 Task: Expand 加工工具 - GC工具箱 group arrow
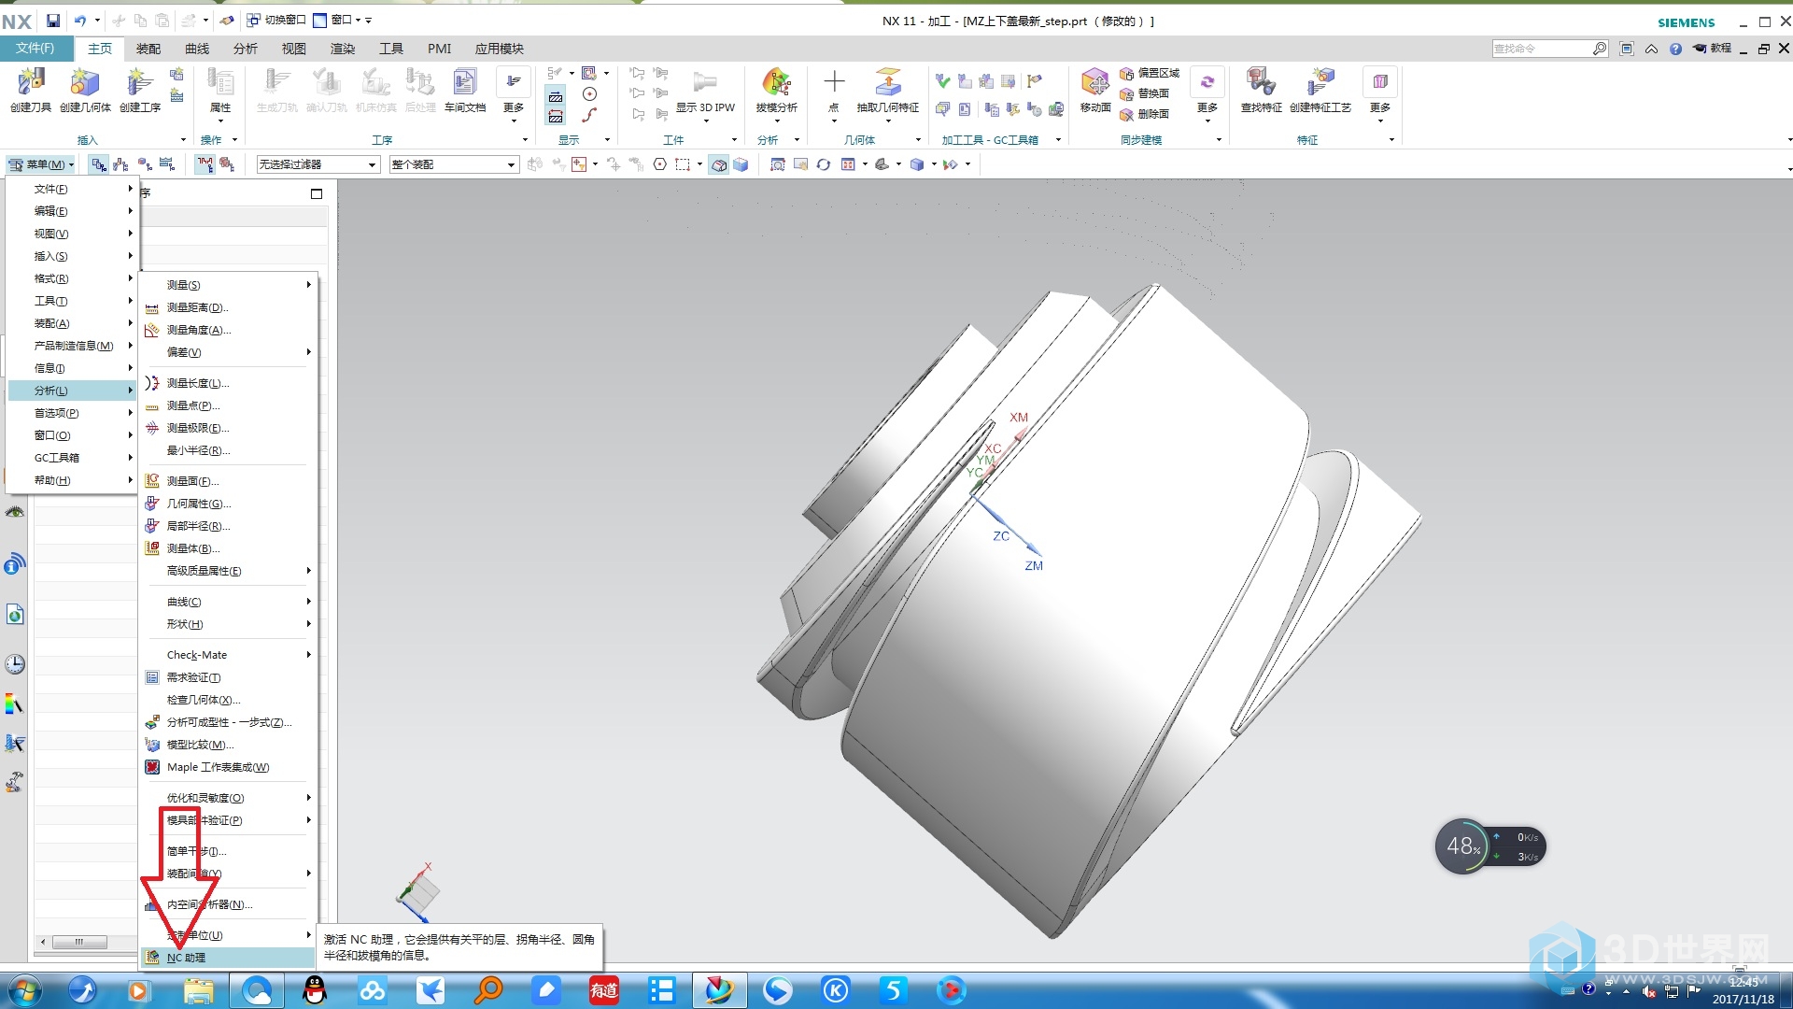(1058, 140)
